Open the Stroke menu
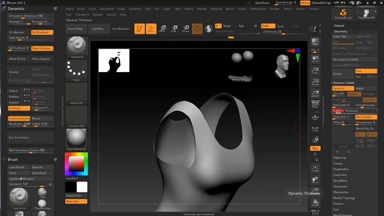 (300, 9)
